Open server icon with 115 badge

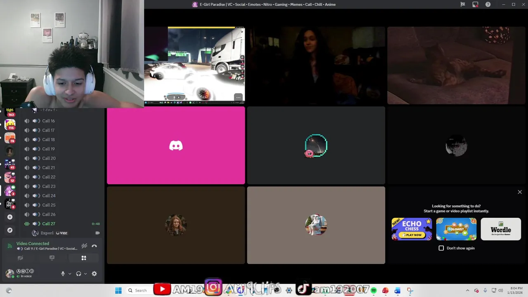point(10,124)
